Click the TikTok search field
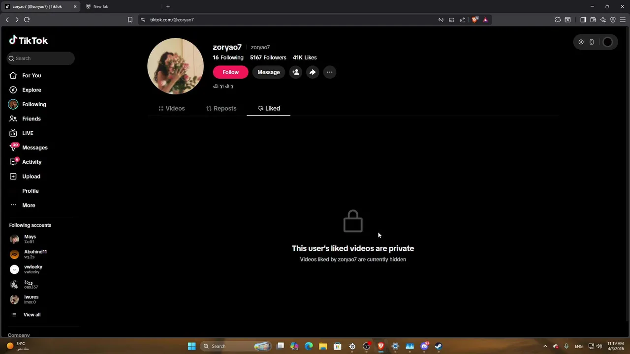This screenshot has width=630, height=354. (x=41, y=58)
